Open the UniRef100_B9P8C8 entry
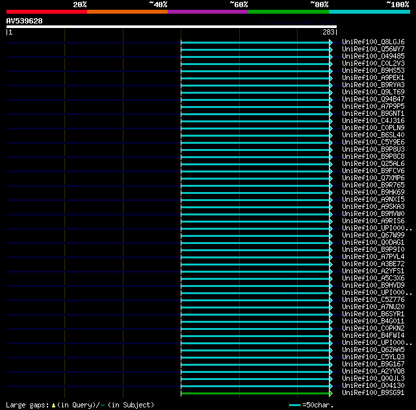The image size is (416, 410). [x=373, y=157]
